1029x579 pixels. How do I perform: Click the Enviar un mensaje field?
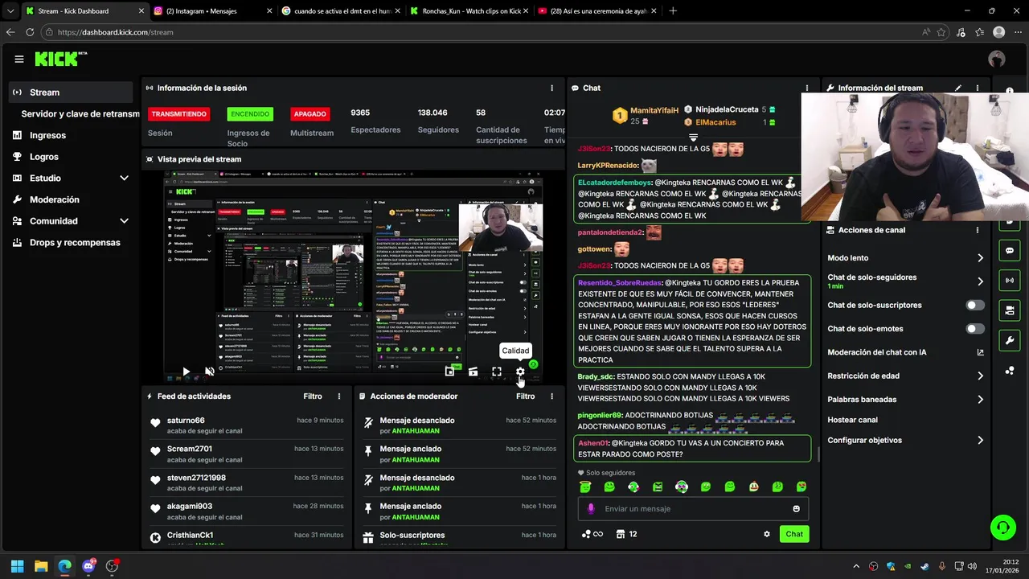[693, 508]
